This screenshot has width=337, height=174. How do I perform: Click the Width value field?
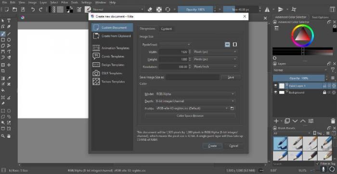173,52
